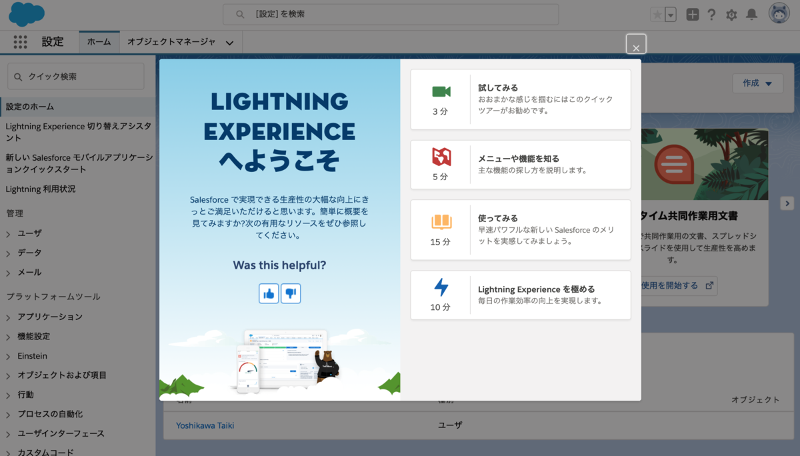Click the jungle chat bubble card image
Image resolution: width=800 pixels, height=456 pixels.
(705, 164)
